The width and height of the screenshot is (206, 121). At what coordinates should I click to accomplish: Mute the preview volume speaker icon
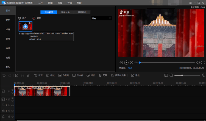click(x=198, y=63)
